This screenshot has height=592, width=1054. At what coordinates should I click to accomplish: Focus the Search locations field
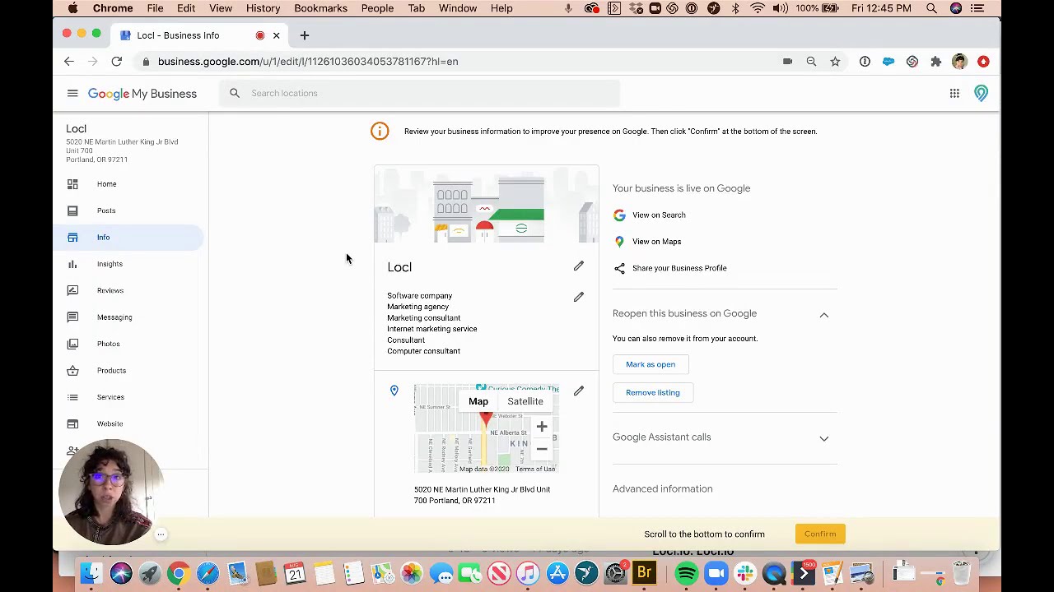point(420,94)
